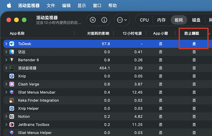Select the ToDesk row name
This screenshot has width=212, height=136.
click(25, 44)
